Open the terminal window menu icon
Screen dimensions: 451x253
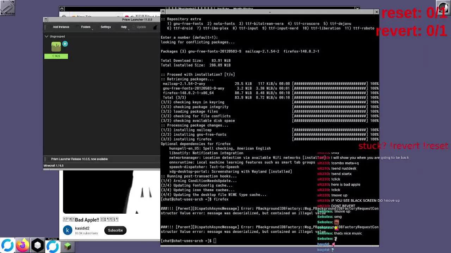tap(163, 12)
